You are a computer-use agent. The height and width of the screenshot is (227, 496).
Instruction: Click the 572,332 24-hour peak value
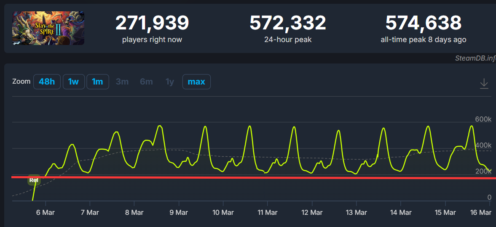[x=288, y=23]
